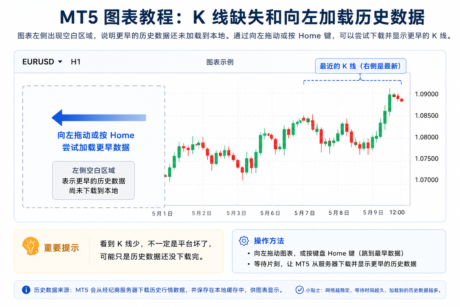Click the 1.08000 price axis label
The height and width of the screenshot is (307, 460).
(426, 137)
